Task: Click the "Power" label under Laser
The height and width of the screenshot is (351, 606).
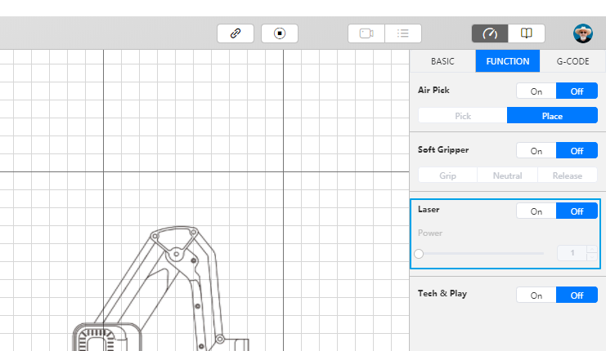Action: point(430,233)
